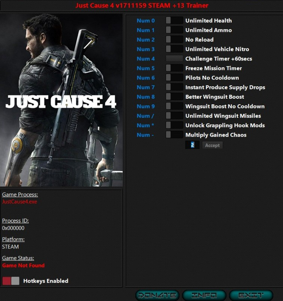Click the 0x000000 process ID value
The image size is (283, 301).
click(13, 228)
